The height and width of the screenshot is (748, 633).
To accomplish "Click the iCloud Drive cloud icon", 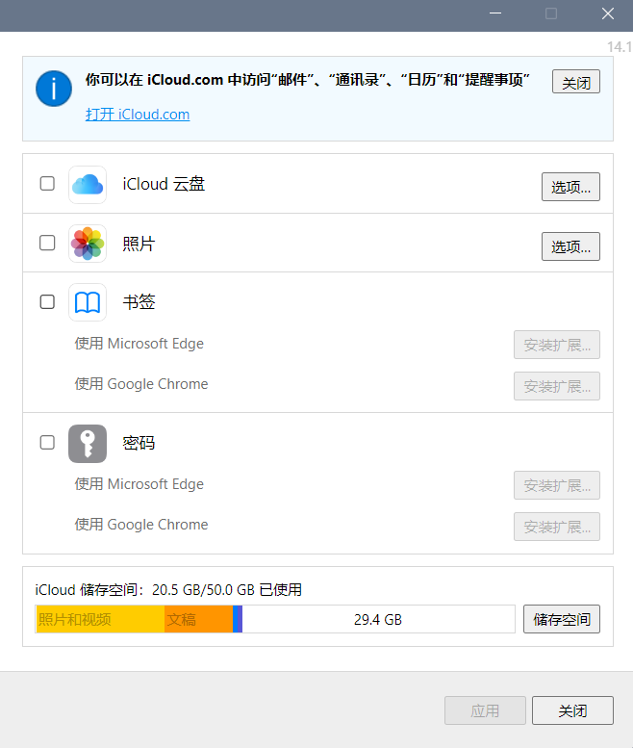I will coord(88,184).
